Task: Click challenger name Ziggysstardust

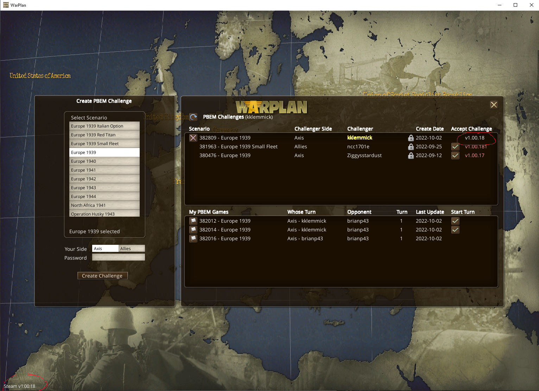Action: click(364, 155)
